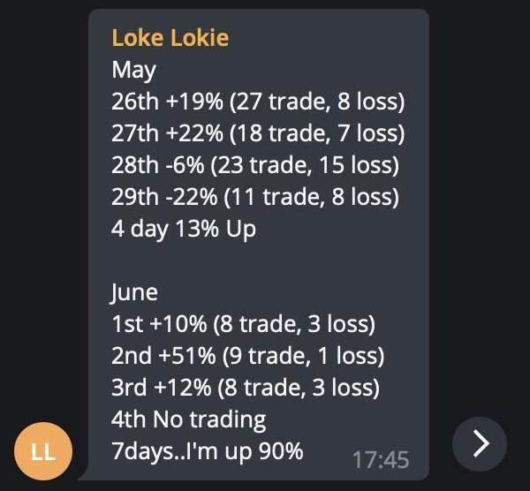Click the '2nd +51%' trade line
The height and width of the screenshot is (491, 530).
(247, 356)
